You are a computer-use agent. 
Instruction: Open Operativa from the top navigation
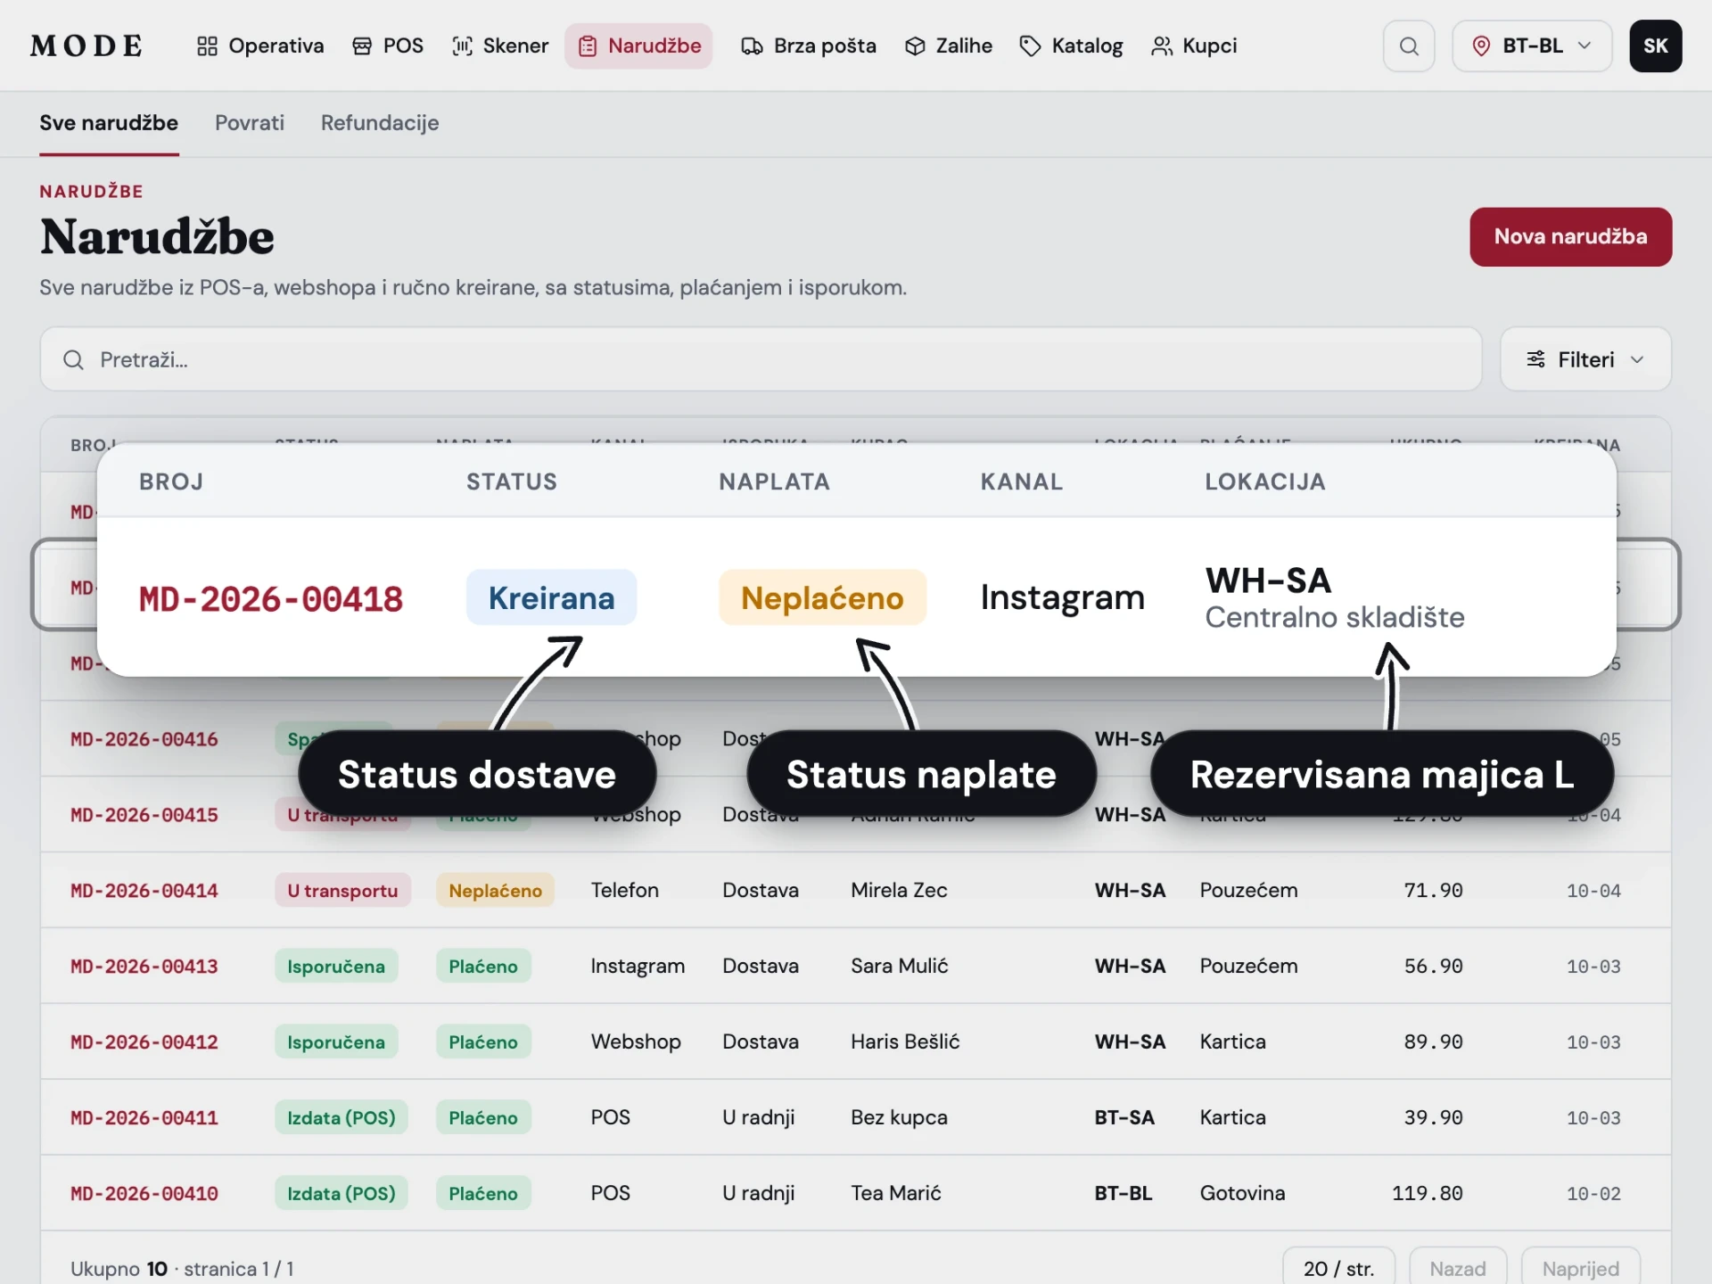259,45
